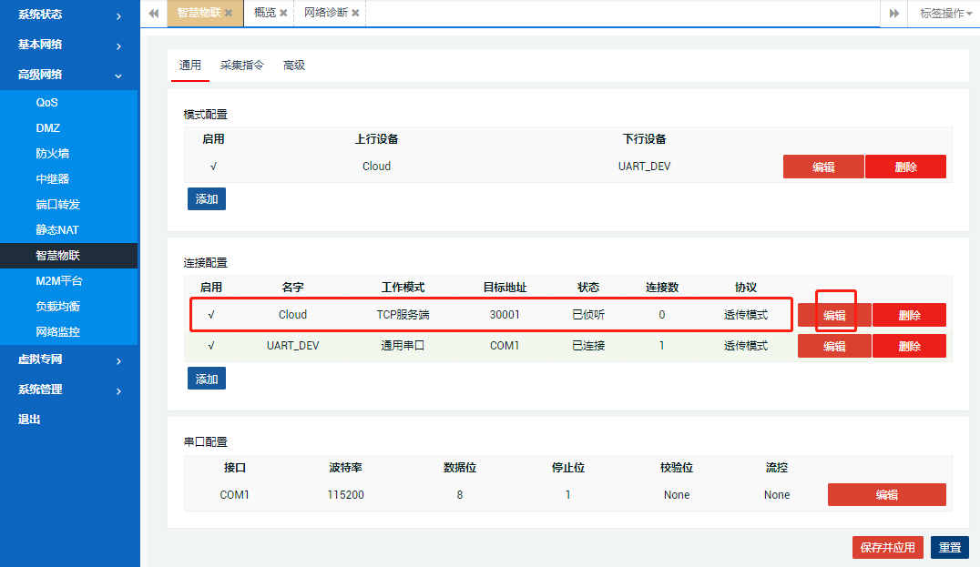
Task: Click the 重置 button
Action: coord(949,547)
